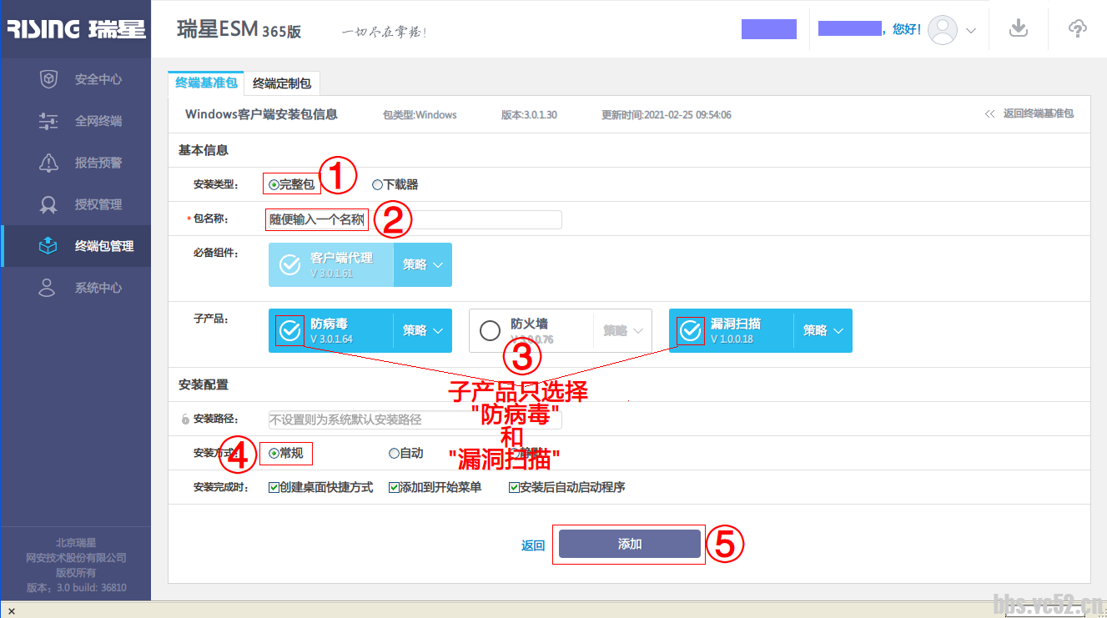The image size is (1107, 618).
Task: Click the 包名称 input field
Action: 414,219
